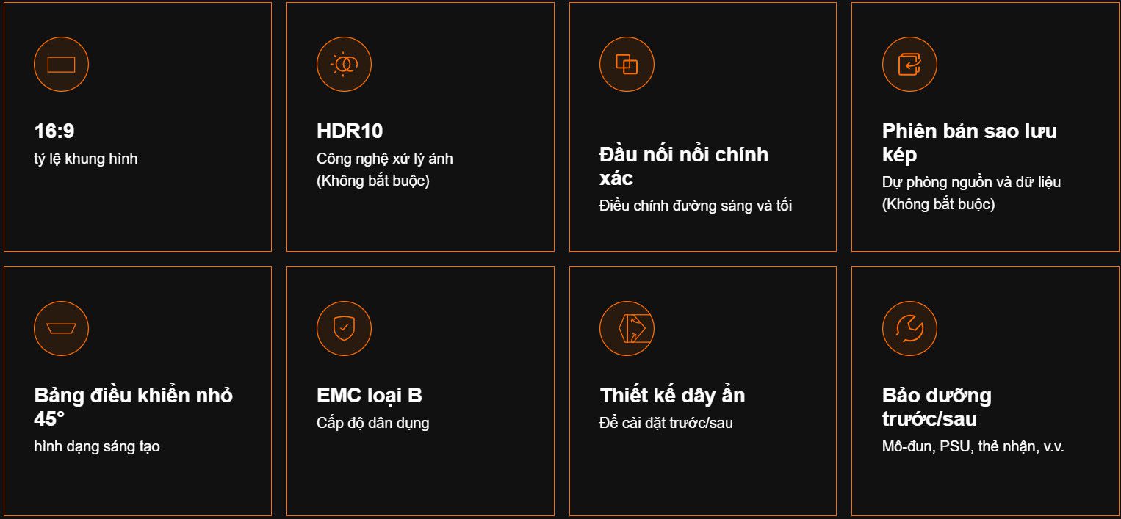Click the EMC class B shield icon
The height and width of the screenshot is (519, 1121).
tap(344, 329)
